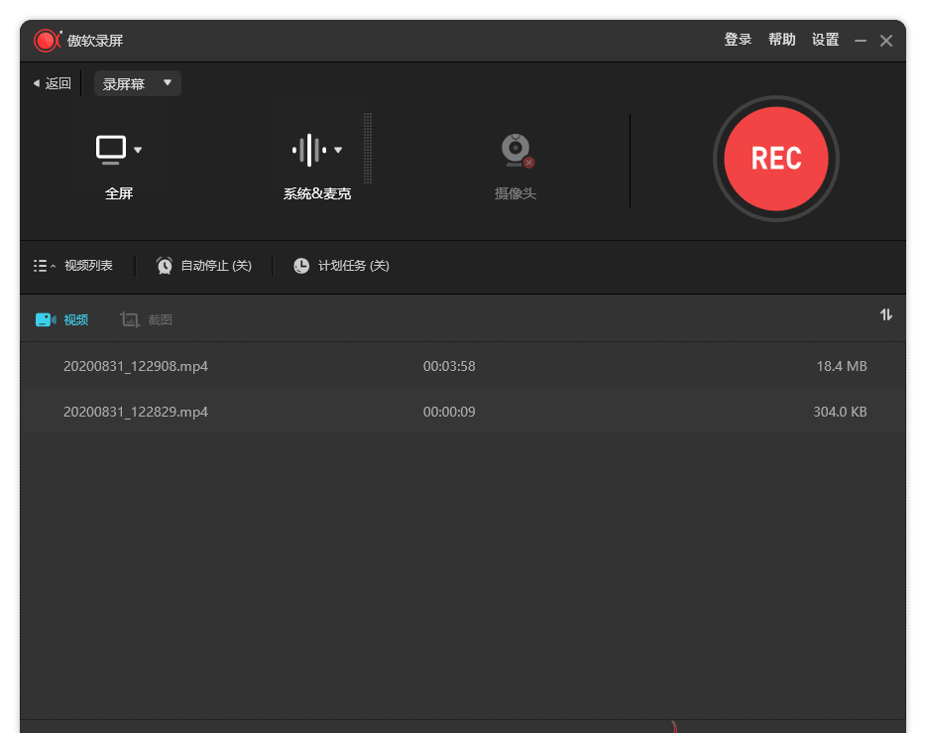Switch to the 截图 screenshot tab
Screen dimensions: 926x733
click(147, 319)
